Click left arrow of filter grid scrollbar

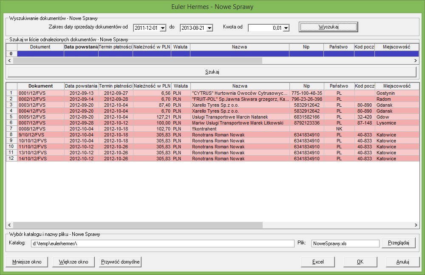point(9,61)
